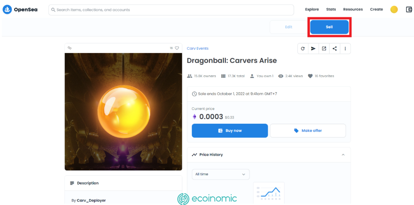This screenshot has width=414, height=205.
Task: Open the All time dropdown
Action: [x=220, y=174]
